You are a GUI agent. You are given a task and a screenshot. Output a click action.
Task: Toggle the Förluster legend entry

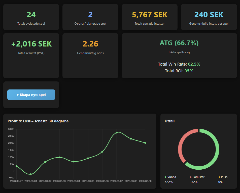(x=197, y=177)
